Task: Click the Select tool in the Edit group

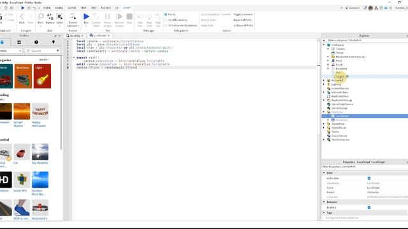Action: pyautogui.click(x=59, y=17)
